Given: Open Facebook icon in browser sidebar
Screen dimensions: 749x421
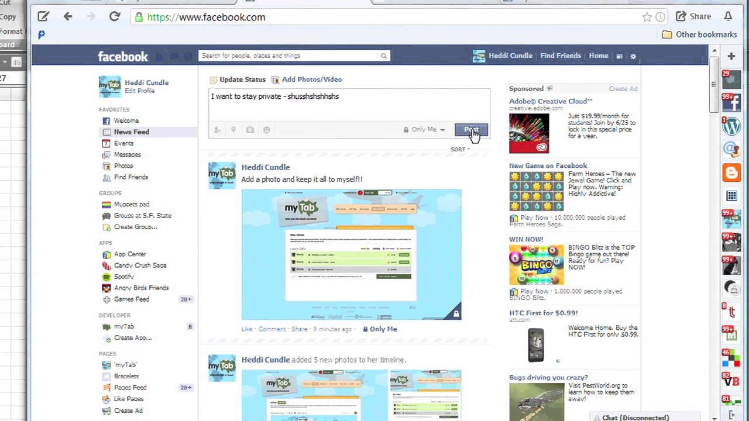Looking at the screenshot, I should (731, 102).
